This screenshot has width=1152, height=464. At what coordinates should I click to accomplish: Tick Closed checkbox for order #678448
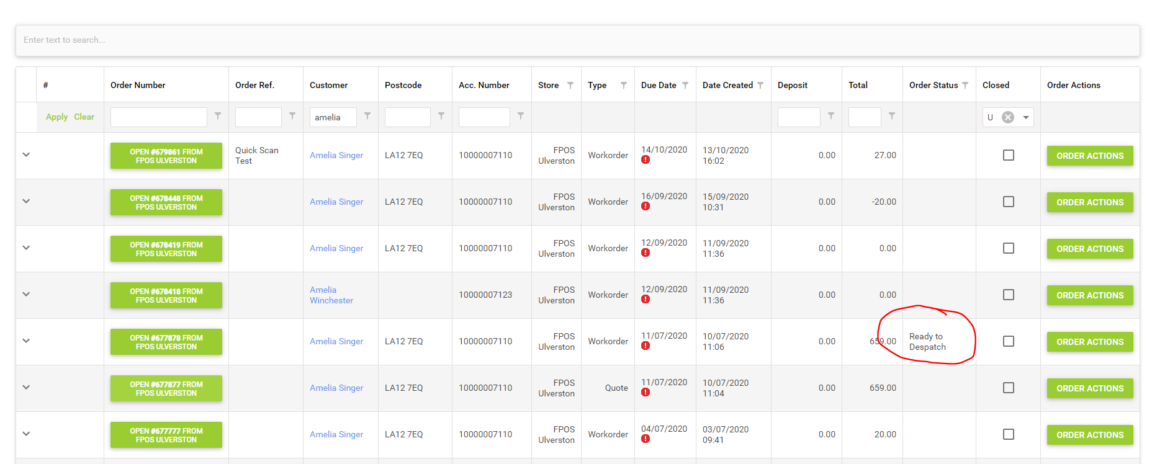[x=1009, y=202]
